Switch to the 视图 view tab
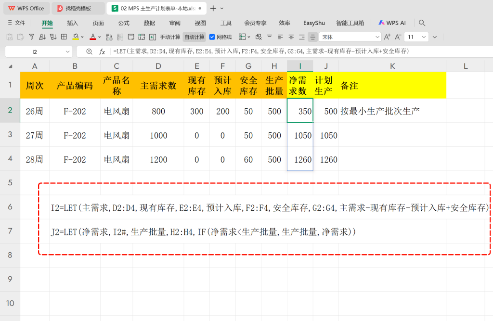 click(x=200, y=23)
